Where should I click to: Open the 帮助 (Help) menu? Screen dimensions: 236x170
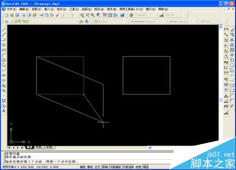point(163,9)
